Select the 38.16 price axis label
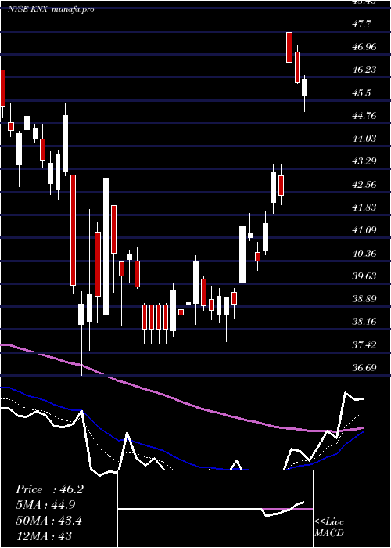The height and width of the screenshot is (548, 391). click(x=365, y=322)
